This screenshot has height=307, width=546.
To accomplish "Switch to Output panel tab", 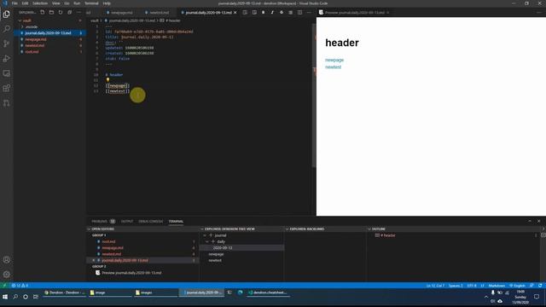I will (127, 222).
